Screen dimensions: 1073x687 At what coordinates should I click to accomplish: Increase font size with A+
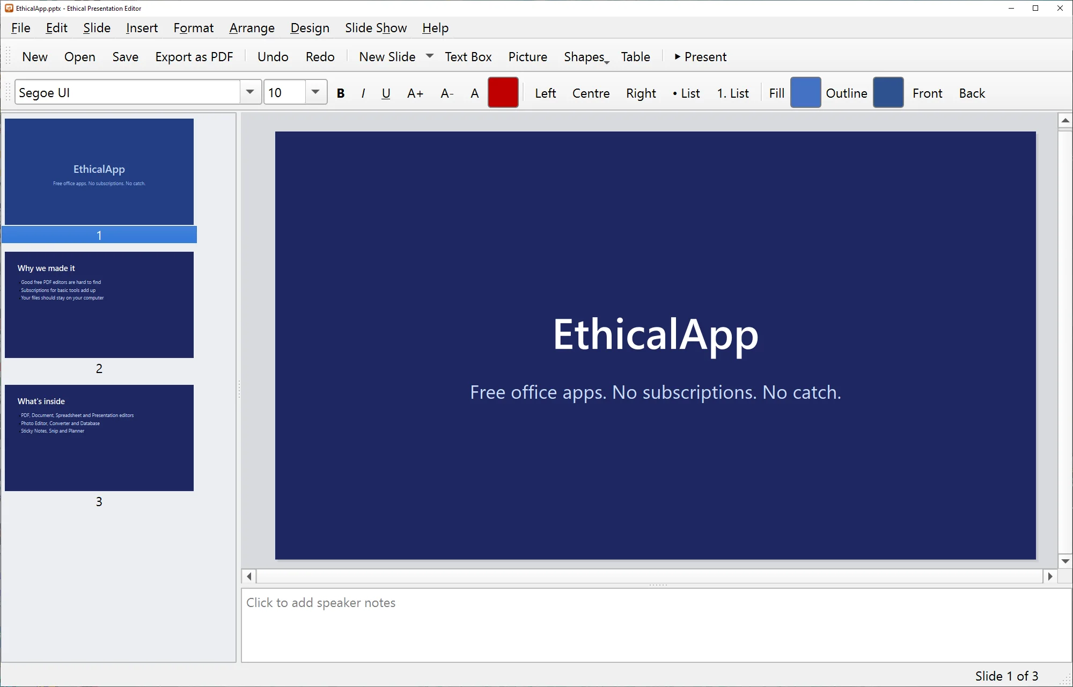[415, 93]
